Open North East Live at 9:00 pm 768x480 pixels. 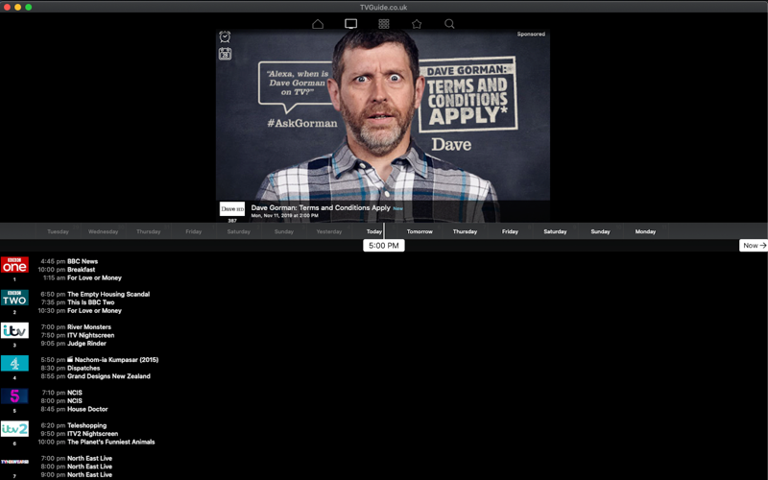tap(89, 475)
